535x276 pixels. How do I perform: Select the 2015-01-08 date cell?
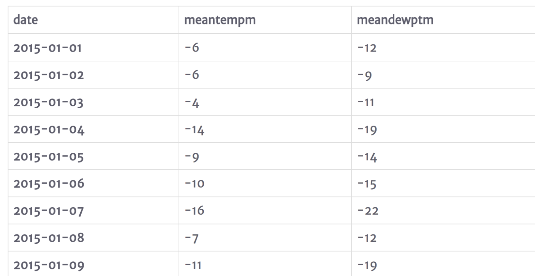pyautogui.click(x=93, y=238)
